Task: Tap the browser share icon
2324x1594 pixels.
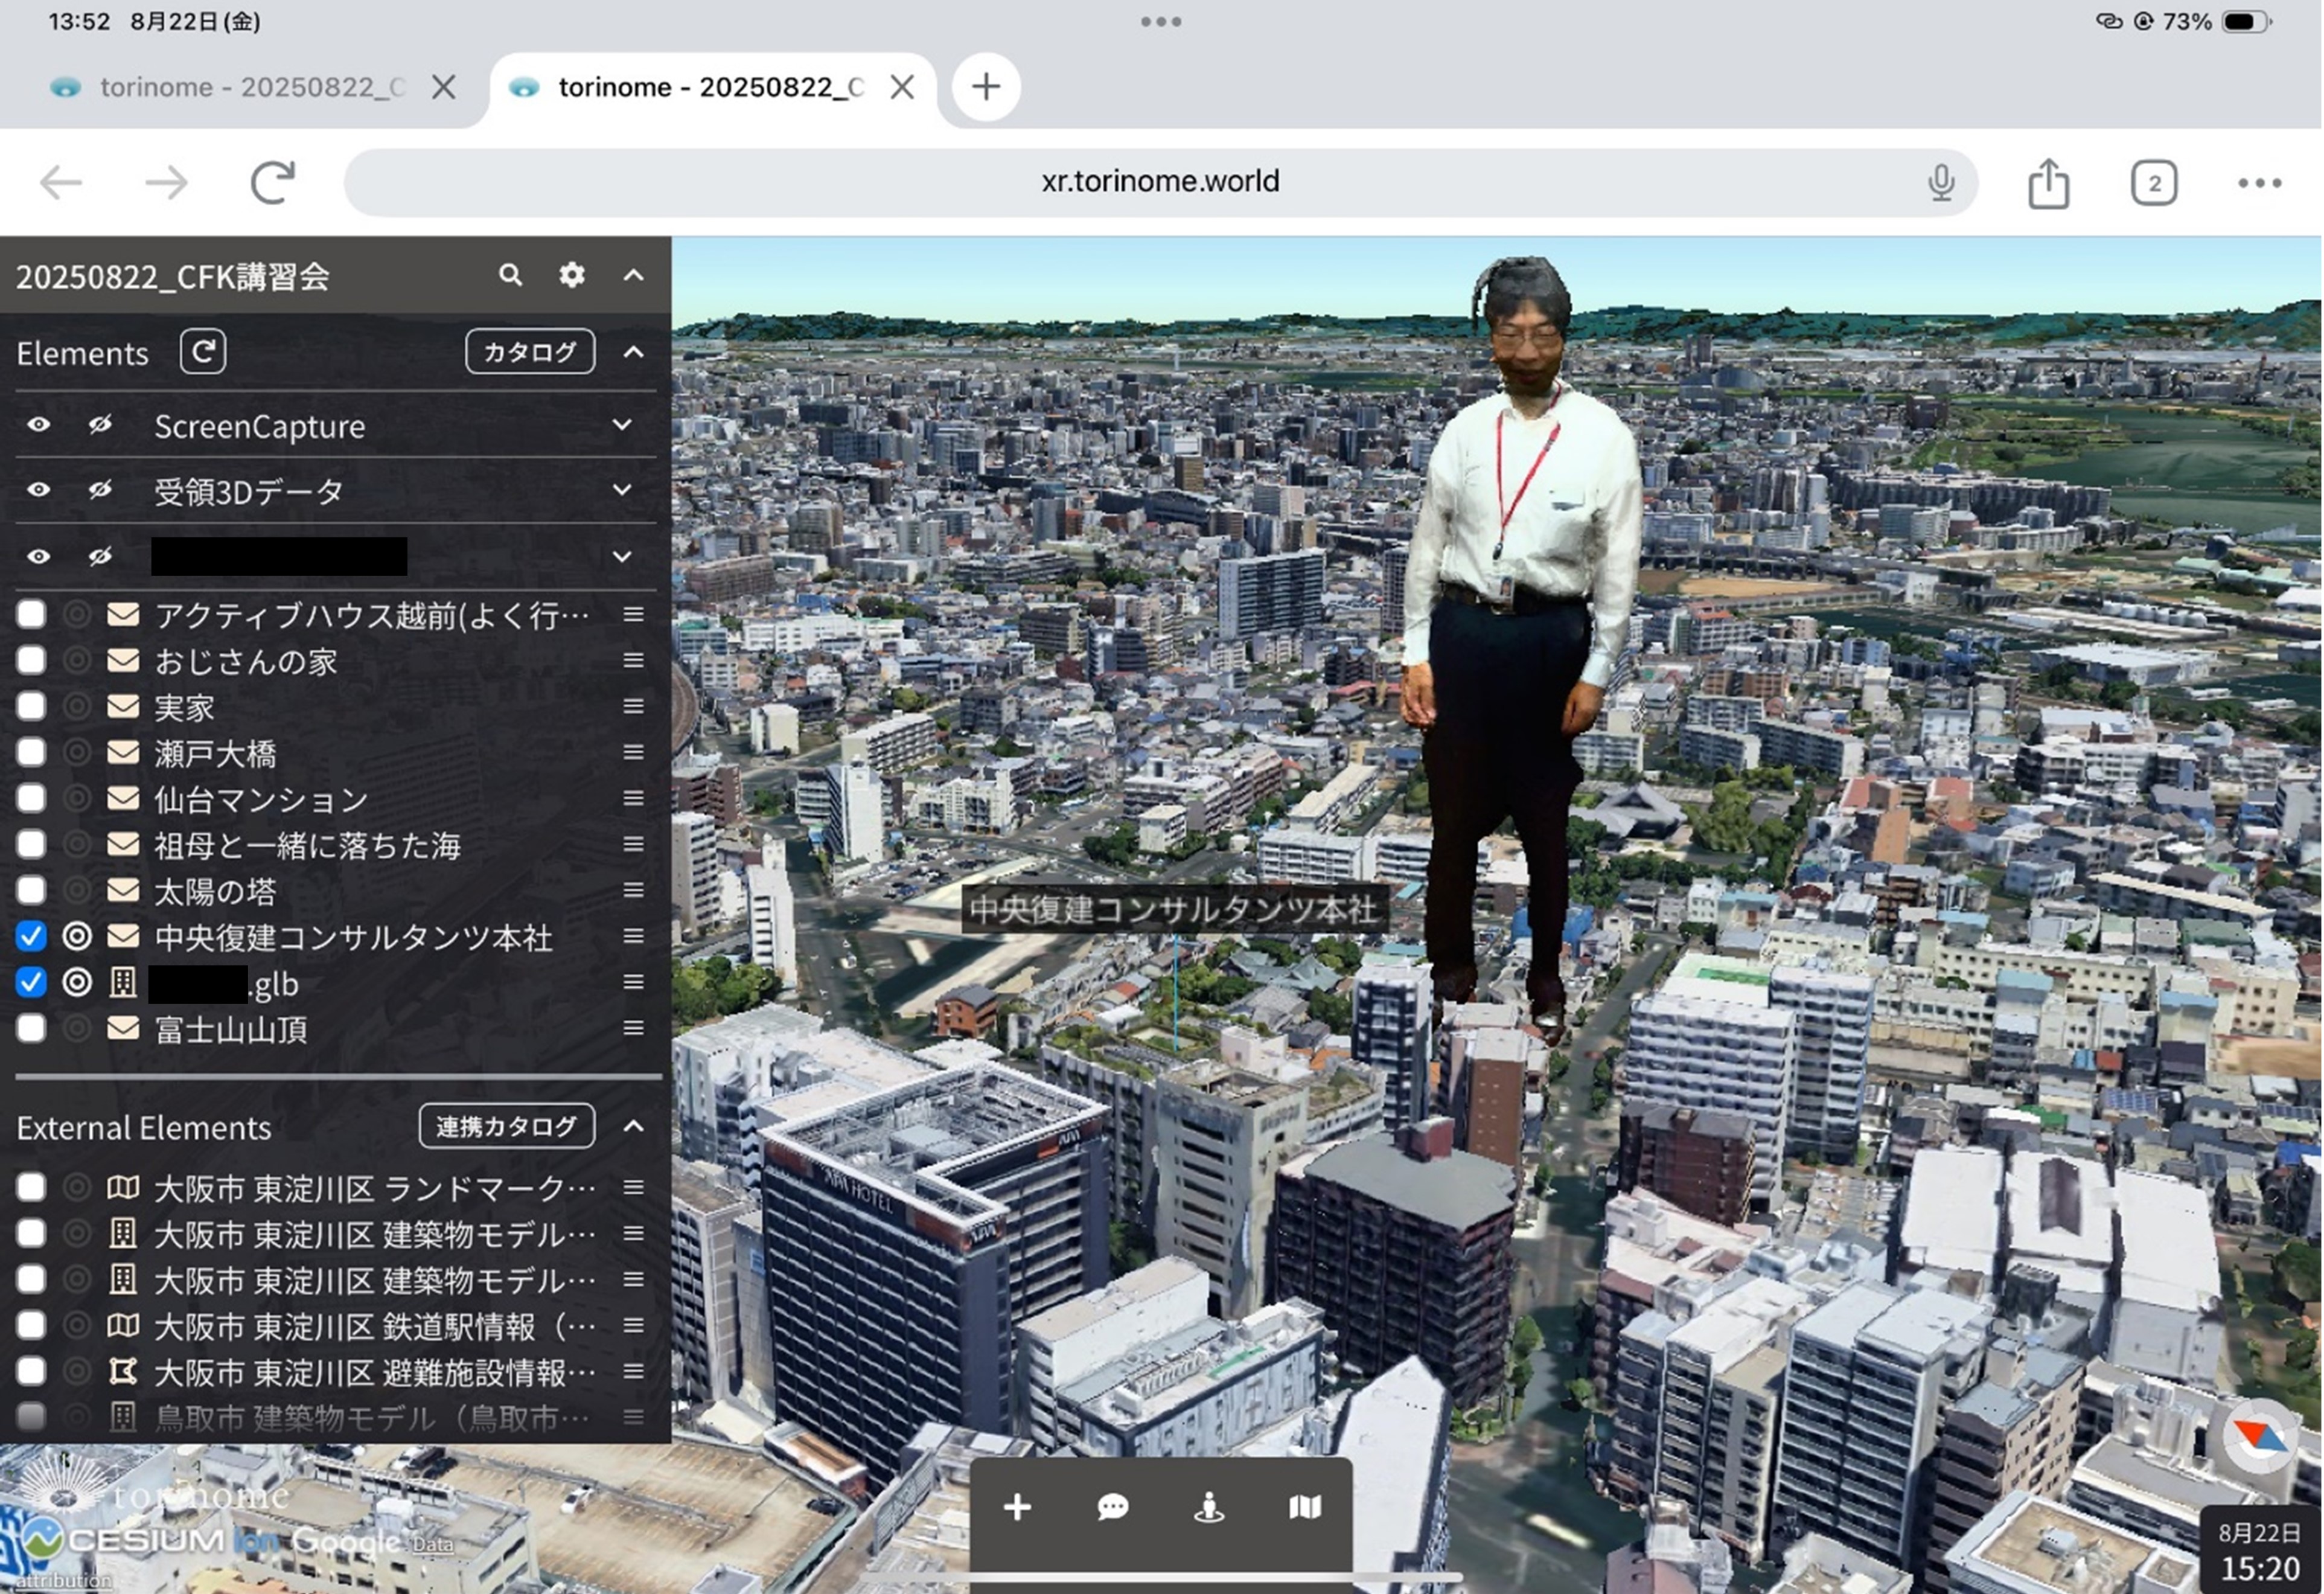Action: point(2048,183)
